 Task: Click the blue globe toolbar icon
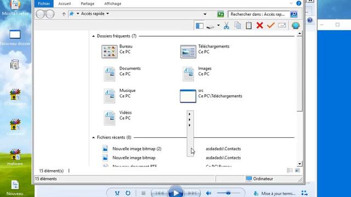click(x=296, y=26)
